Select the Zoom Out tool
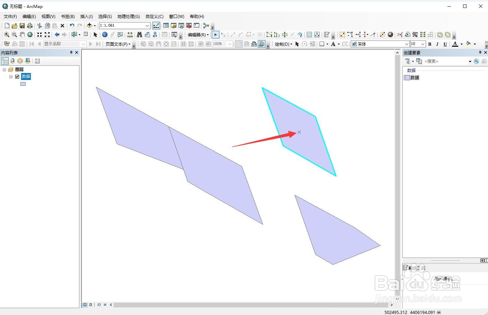The width and height of the screenshot is (488, 315). tap(14, 35)
